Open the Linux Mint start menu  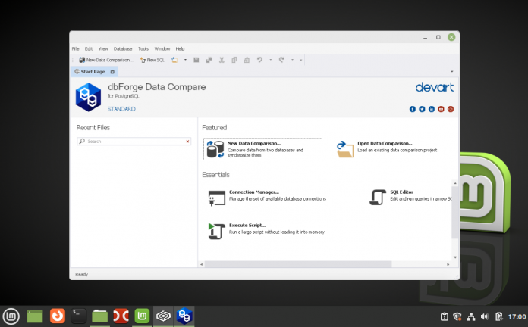click(11, 316)
